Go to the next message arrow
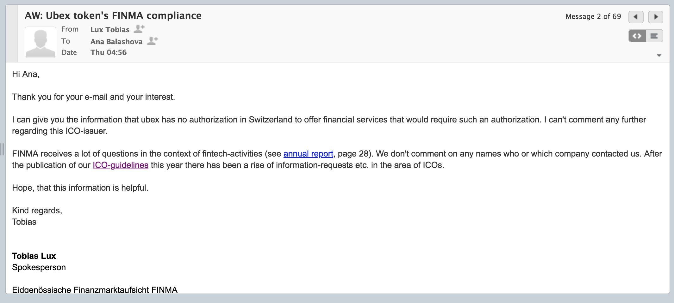The height and width of the screenshot is (303, 674). tap(656, 17)
